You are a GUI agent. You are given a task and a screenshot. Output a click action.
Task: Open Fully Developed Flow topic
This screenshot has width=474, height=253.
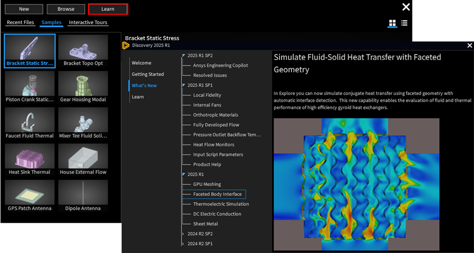pyautogui.click(x=216, y=125)
